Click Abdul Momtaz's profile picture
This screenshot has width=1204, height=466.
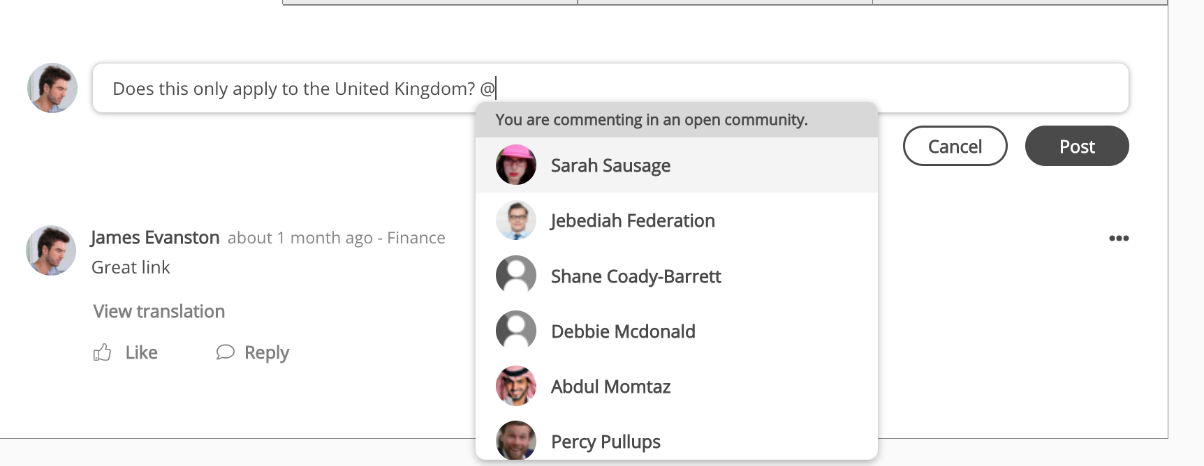(x=516, y=386)
